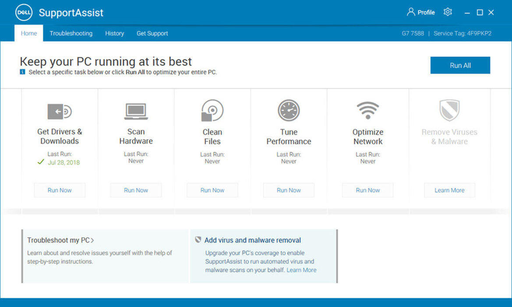Click the Service Tag: 4F9PKP2 text
The width and height of the screenshot is (512, 307).
click(x=463, y=33)
